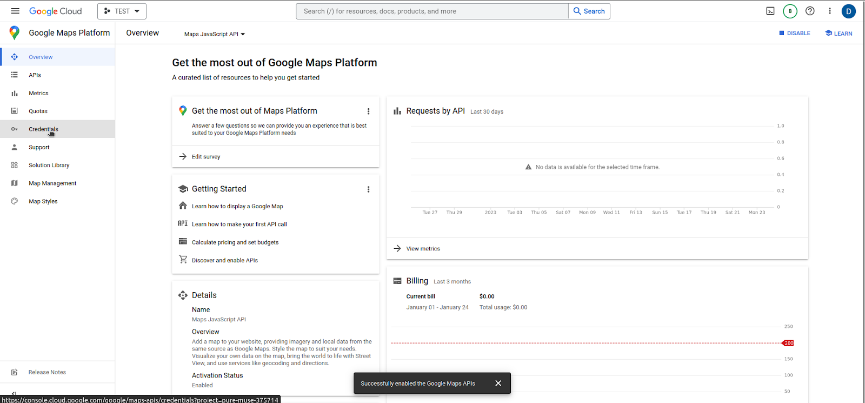Click the red 200 budget marker on Billing chart
865x403 pixels.
pyautogui.click(x=788, y=343)
